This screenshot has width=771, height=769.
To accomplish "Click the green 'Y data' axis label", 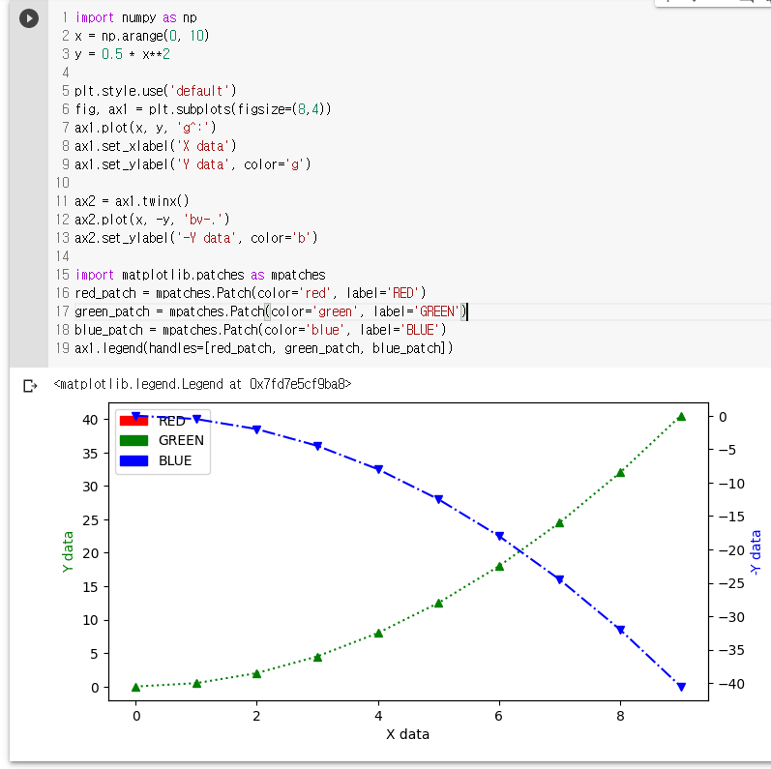I will pos(68,551).
